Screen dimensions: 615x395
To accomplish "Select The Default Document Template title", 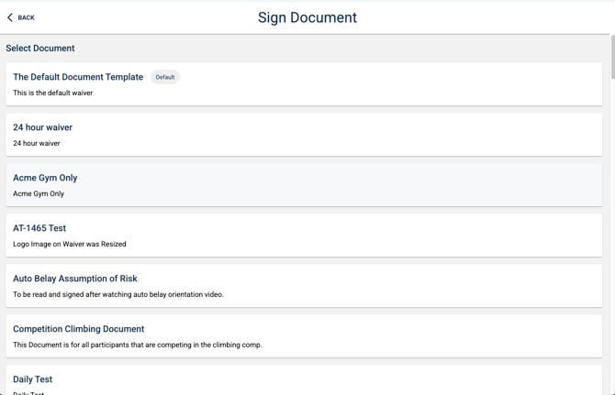I will click(x=78, y=77).
